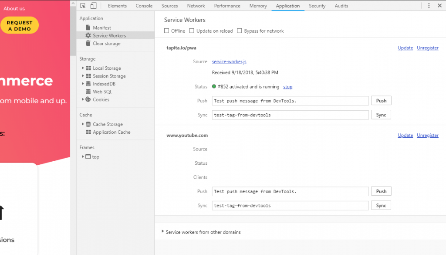Screen dimensions: 446x255
Task: Toggle the device toolbar icon
Action: (93, 6)
